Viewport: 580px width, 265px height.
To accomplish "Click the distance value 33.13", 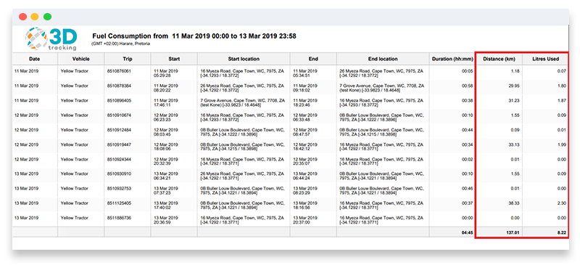I will [514, 144].
